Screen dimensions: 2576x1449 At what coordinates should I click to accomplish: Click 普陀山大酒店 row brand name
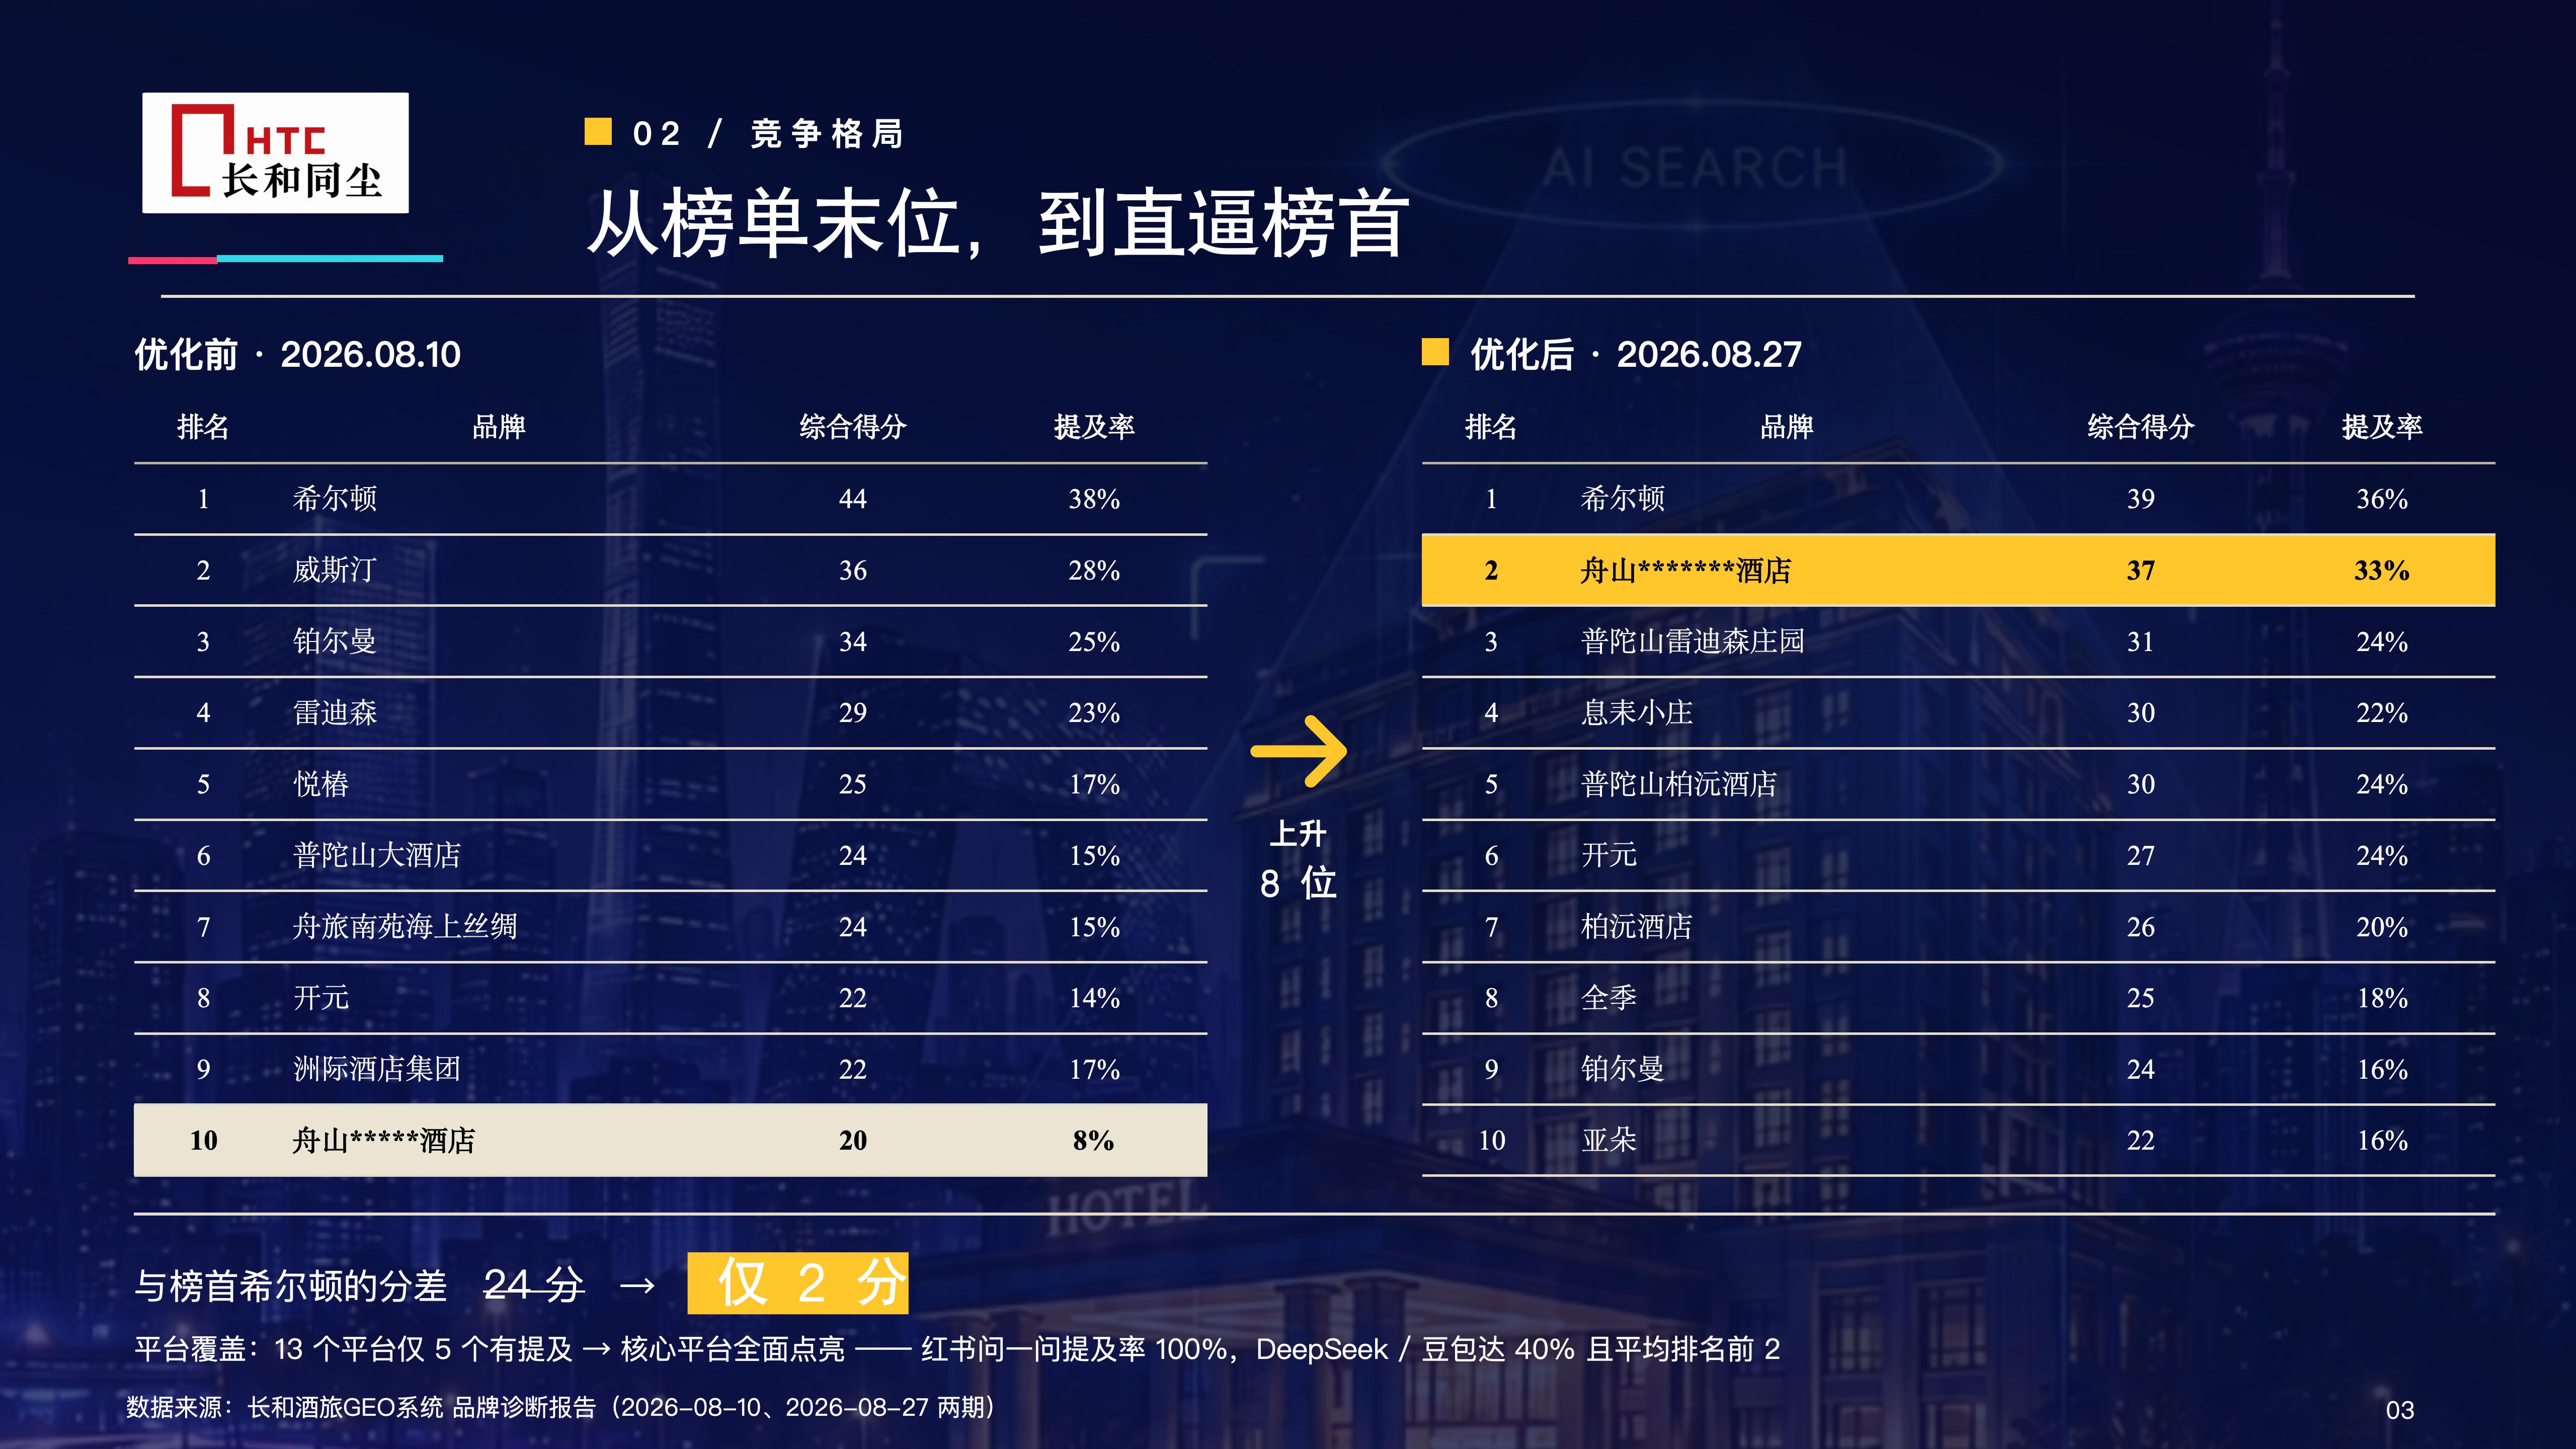[377, 855]
